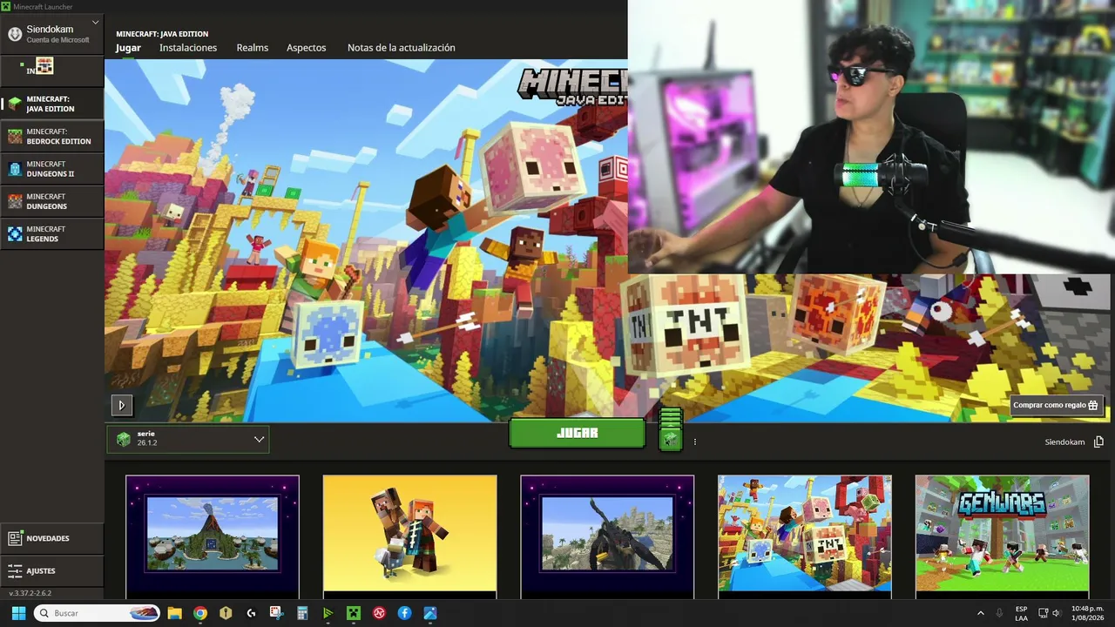Open Minecraft Dungeons in the sidebar

pos(52,201)
